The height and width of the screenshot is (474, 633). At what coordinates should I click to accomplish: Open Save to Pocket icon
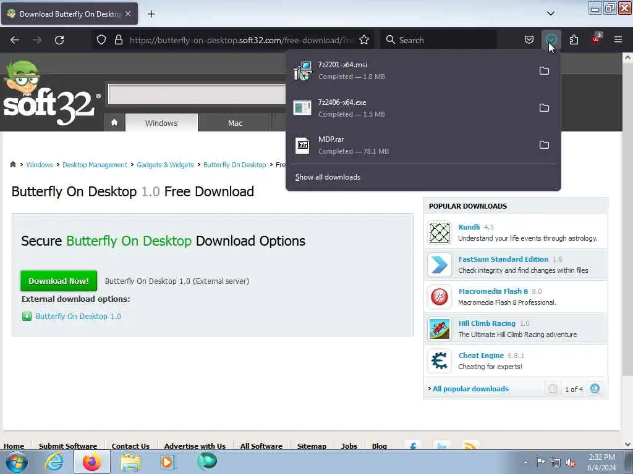point(529,40)
